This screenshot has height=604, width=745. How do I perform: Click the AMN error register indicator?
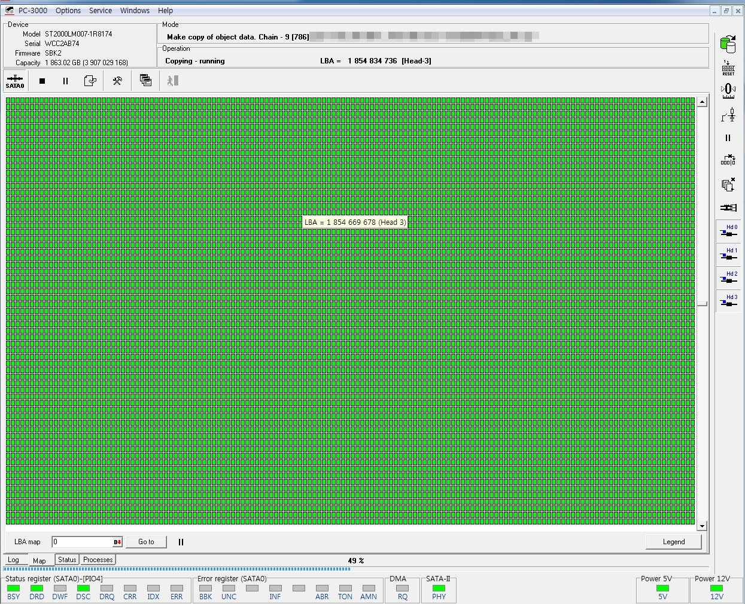pos(369,588)
